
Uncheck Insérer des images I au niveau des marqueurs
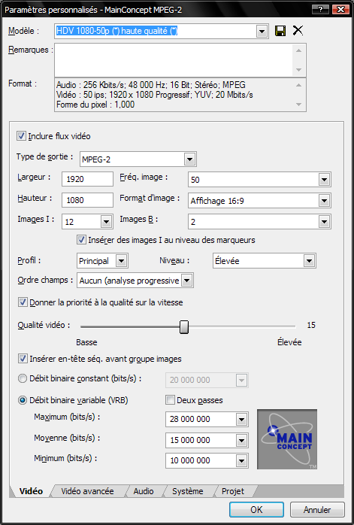pos(81,240)
